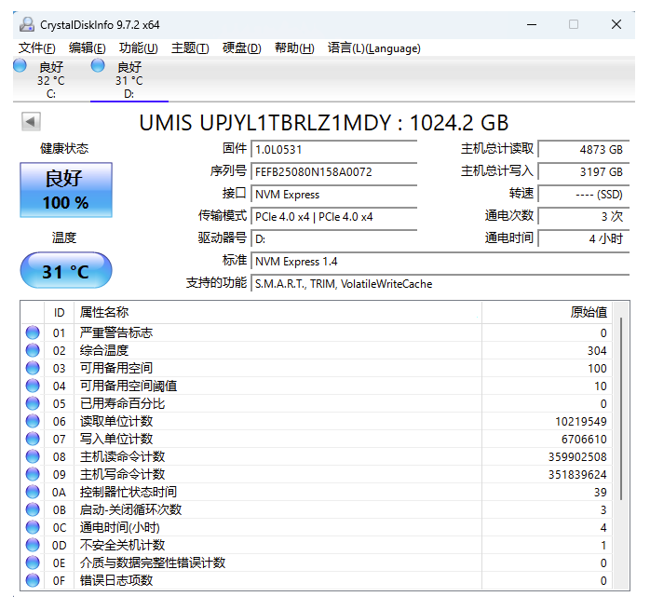Click status orb of attribute 0B 启动-关闭循环次数

coord(33,509)
